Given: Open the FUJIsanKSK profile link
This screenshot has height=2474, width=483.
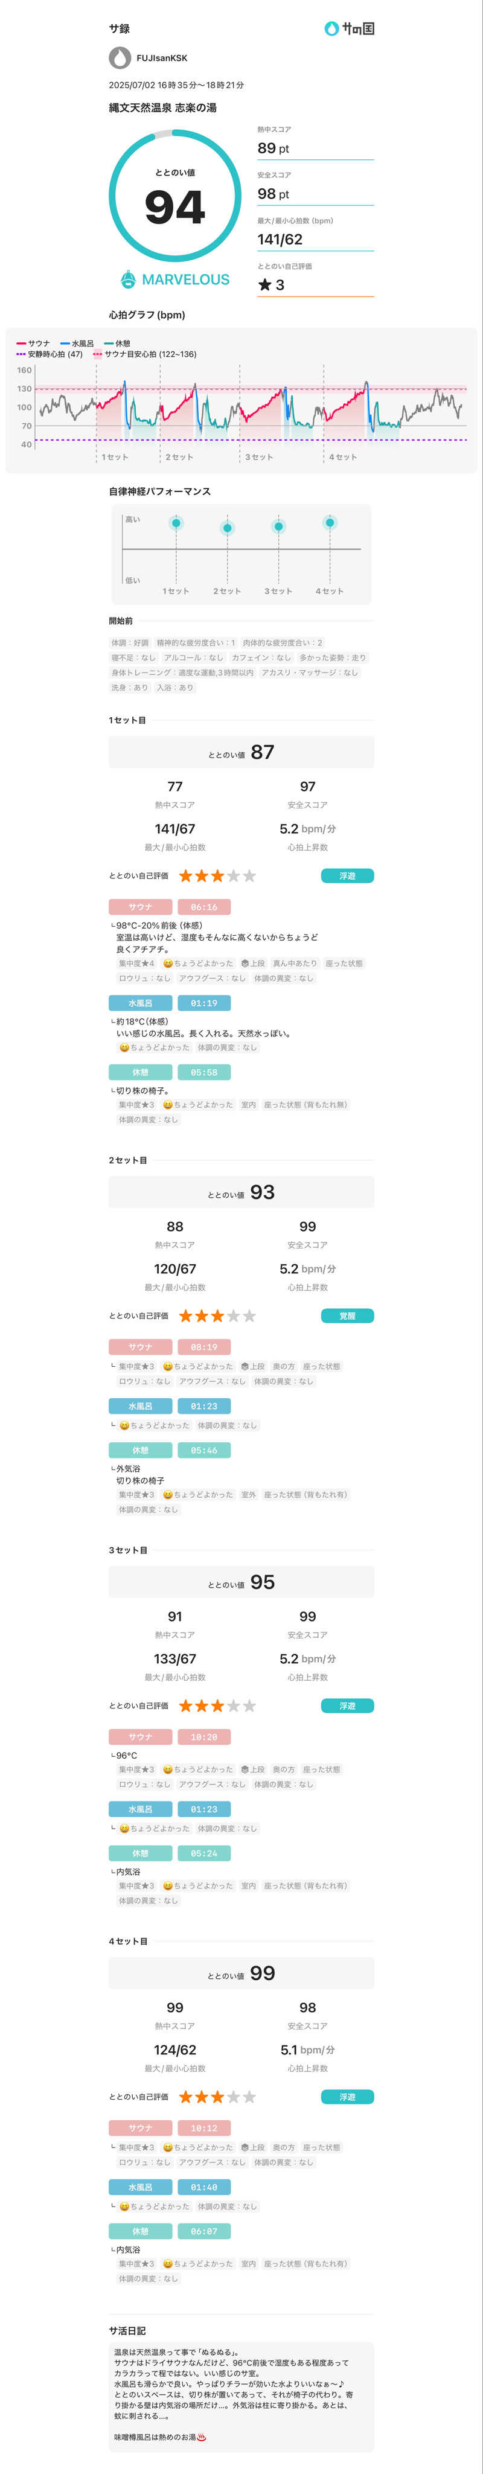Looking at the screenshot, I should click(162, 59).
